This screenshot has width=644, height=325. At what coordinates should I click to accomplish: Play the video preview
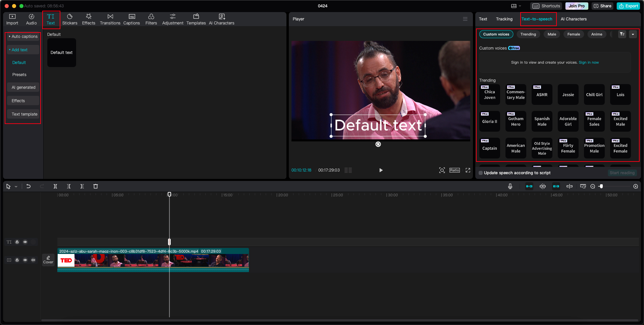tap(381, 170)
